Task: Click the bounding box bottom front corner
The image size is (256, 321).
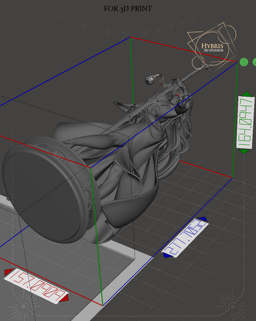Action: click(102, 305)
